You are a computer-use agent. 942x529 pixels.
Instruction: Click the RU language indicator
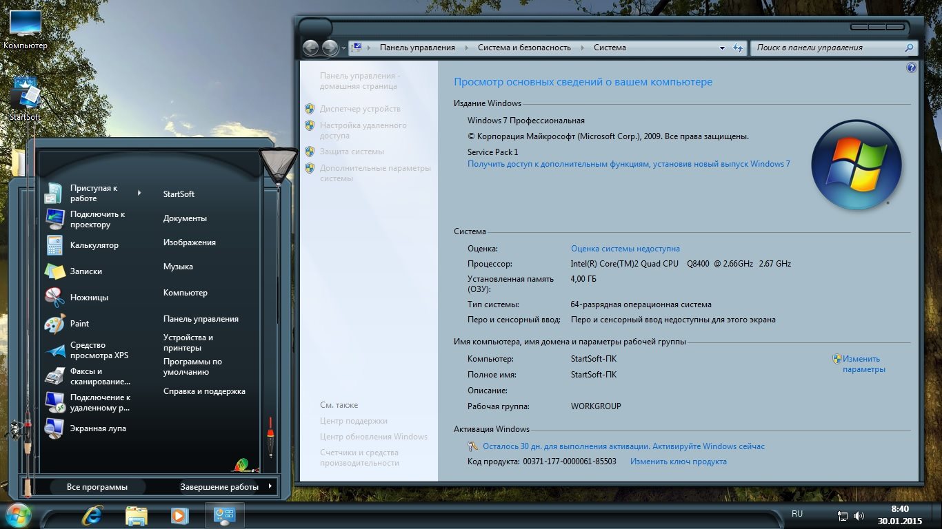tap(797, 514)
